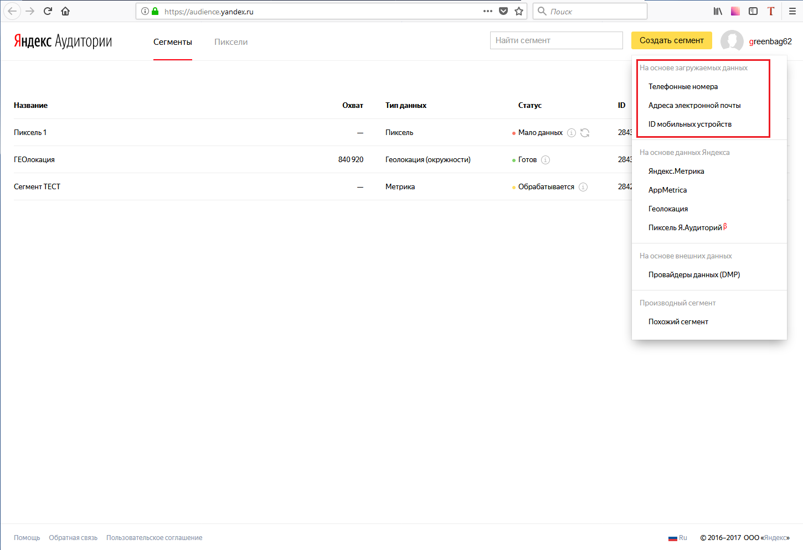This screenshot has width=803, height=550.
Task: Click the Тип данных column header
Action: 406,105
